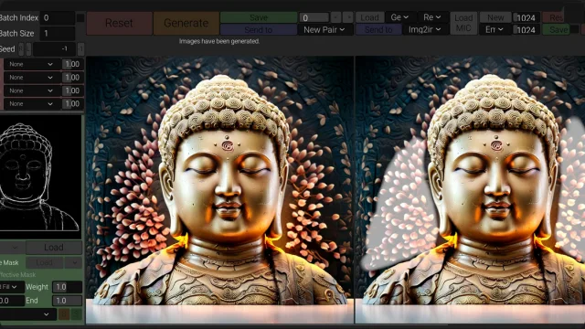Click the Weight value field
585x329 pixels.
[x=67, y=287]
